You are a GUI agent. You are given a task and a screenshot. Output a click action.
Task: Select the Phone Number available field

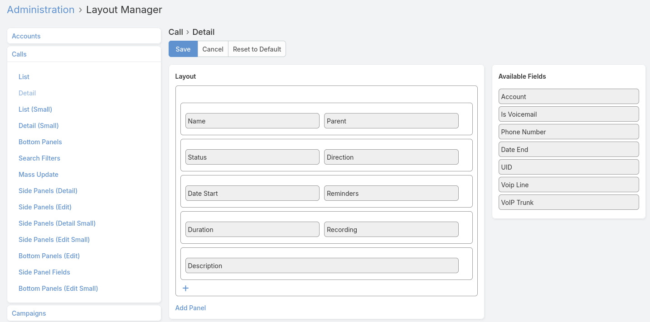568,132
